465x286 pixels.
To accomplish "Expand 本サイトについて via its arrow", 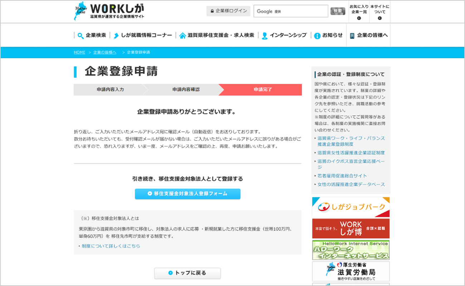I will click(x=380, y=18).
